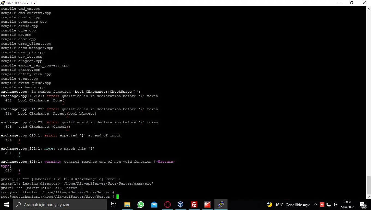Click the red editor icon left of PuTTY
The width and height of the screenshot is (371, 210).
tap(207, 204)
